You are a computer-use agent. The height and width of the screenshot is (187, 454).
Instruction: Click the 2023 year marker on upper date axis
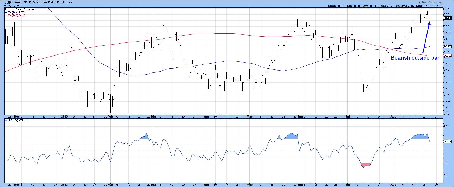65,117
